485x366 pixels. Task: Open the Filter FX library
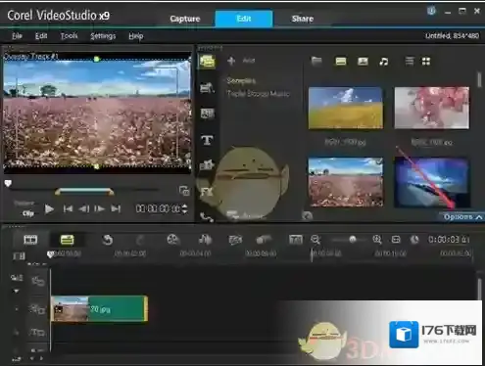(207, 192)
